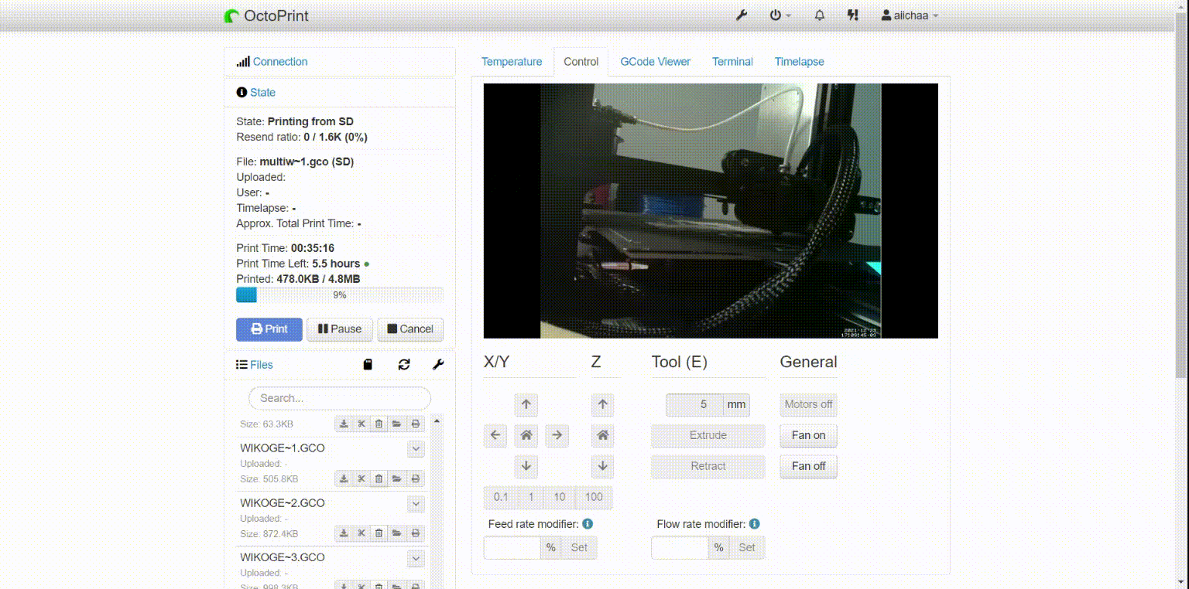Jog X/Y with the left arrow
The width and height of the screenshot is (1189, 589).
(495, 435)
